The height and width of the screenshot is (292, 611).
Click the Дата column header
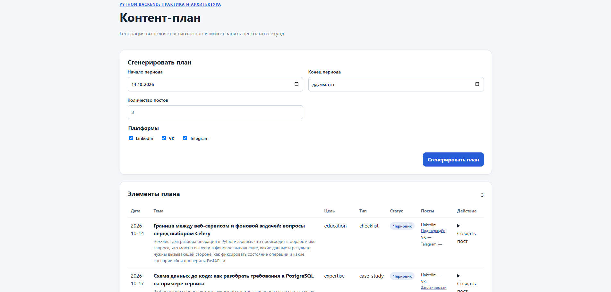pos(135,211)
